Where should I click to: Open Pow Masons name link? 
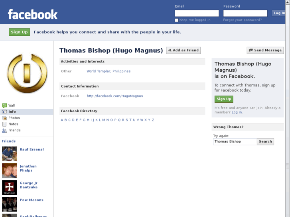[x=32, y=200]
